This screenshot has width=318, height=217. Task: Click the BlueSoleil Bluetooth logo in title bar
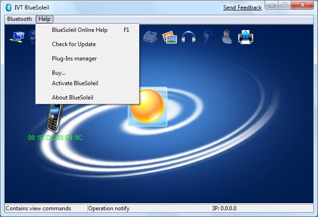coord(8,8)
